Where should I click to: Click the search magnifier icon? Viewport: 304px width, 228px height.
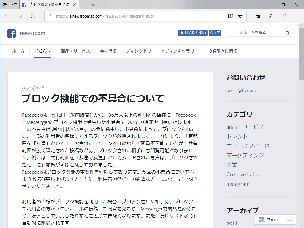point(287,33)
